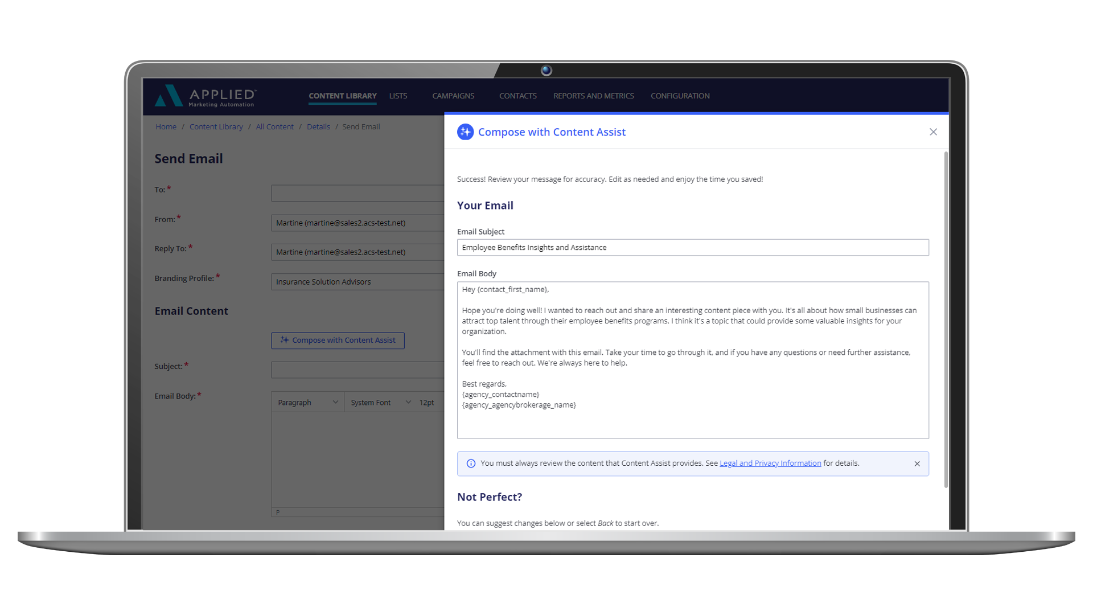
Task: Click inside the generated Email Body text area
Action: 693,360
